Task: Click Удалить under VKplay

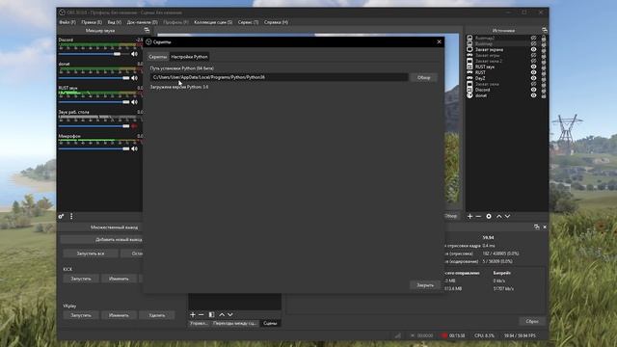Action: (156, 315)
